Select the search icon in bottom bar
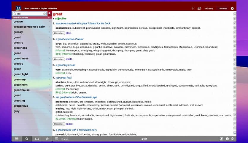 [27, 139]
